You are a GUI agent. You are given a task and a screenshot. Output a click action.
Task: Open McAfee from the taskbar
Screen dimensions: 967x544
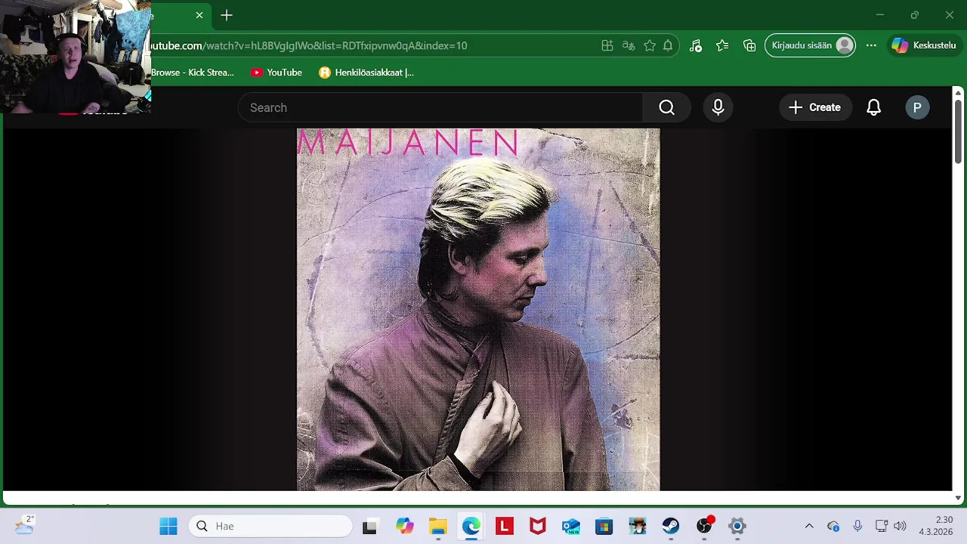pyautogui.click(x=538, y=526)
